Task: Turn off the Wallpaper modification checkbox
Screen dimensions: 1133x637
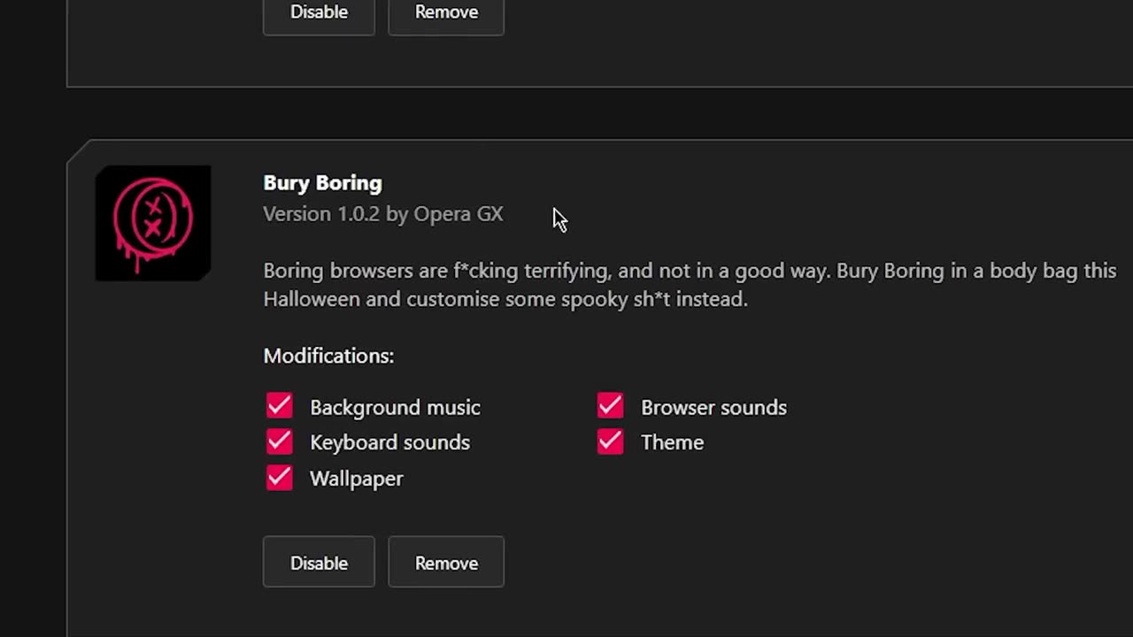Action: click(280, 478)
